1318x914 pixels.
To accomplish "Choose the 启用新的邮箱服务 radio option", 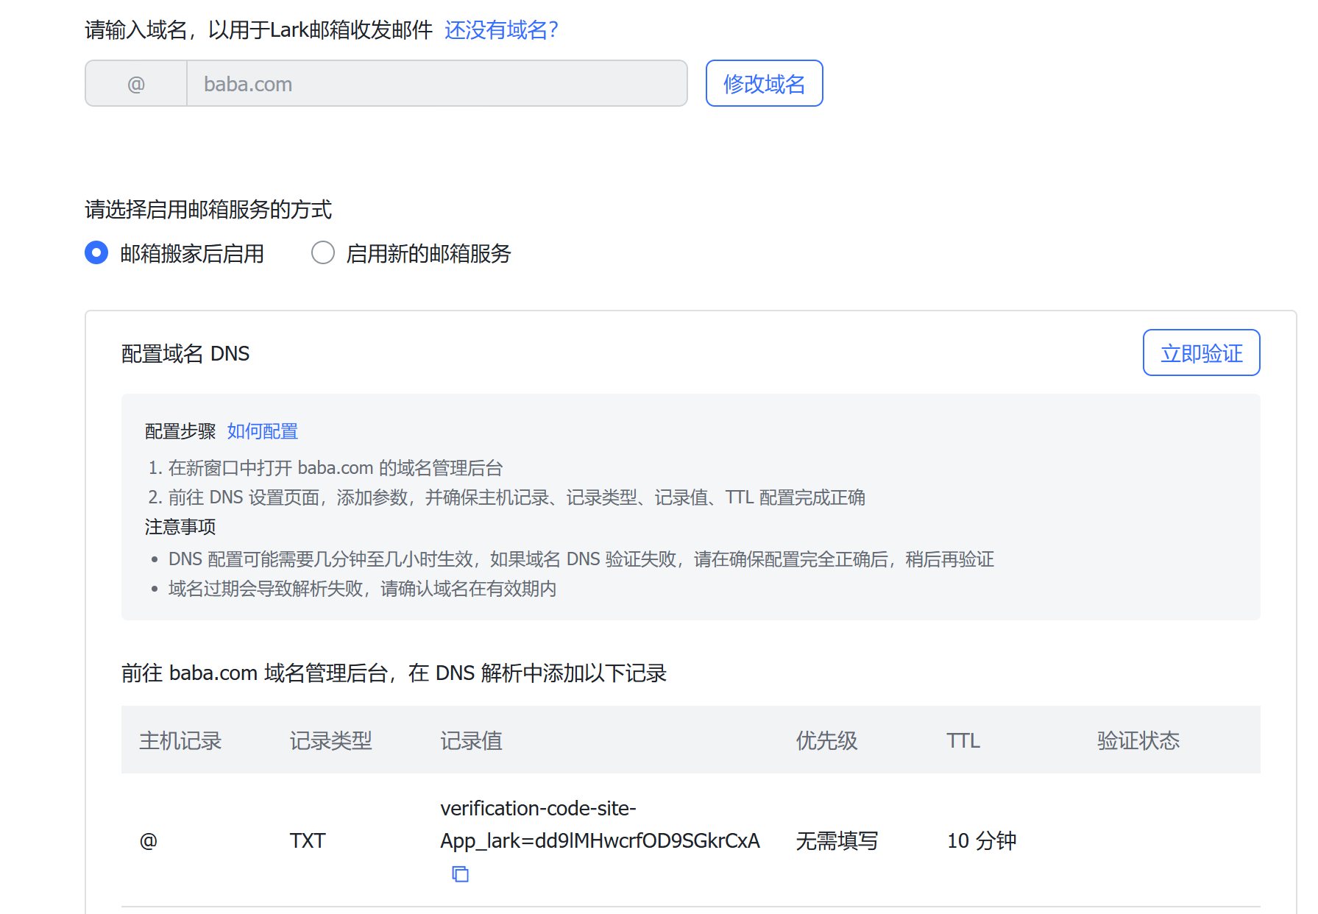I will click(x=323, y=253).
